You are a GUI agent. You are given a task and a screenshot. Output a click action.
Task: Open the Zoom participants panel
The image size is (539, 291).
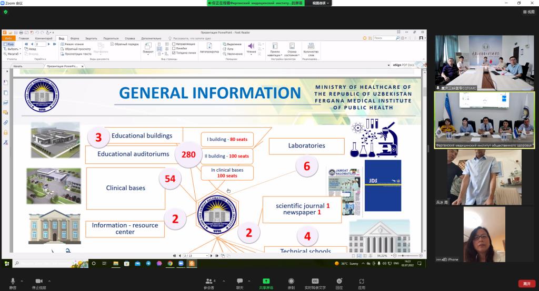[209, 283]
